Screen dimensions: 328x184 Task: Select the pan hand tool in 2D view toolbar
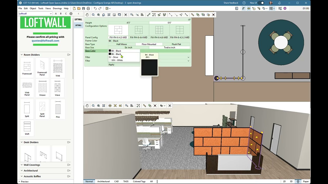pyautogui.click(x=87, y=15)
